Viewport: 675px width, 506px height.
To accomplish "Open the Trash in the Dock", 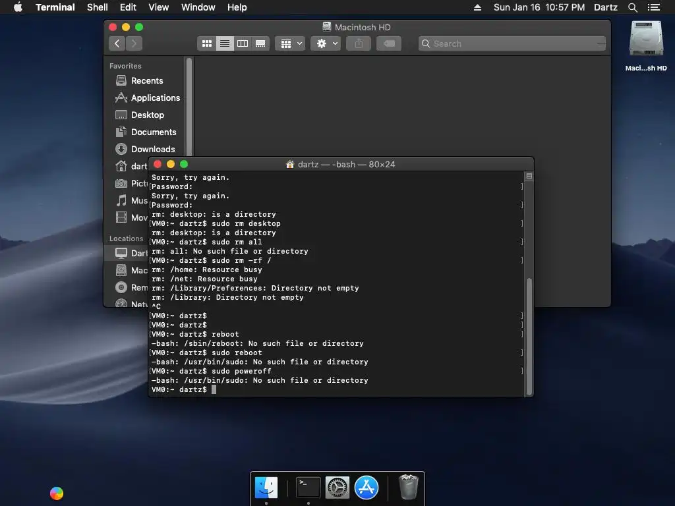I will pos(408,487).
